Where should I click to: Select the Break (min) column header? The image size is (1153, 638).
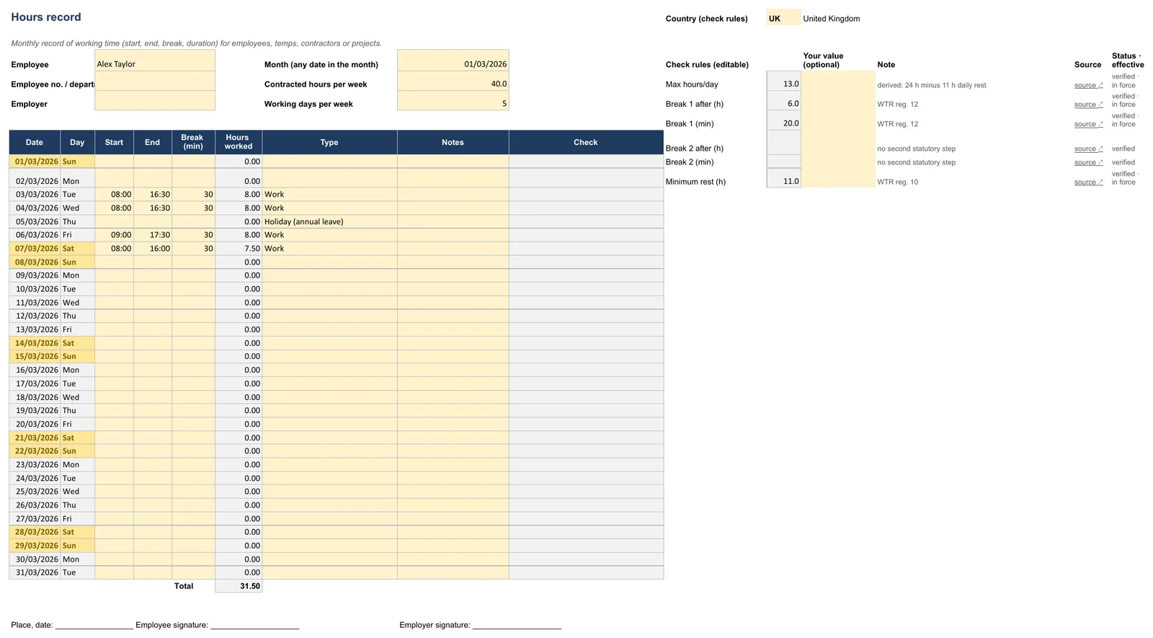[193, 142]
